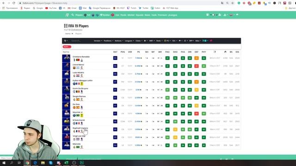Click the list icon beside FIFA 19 Players
The image size is (296, 166).
[66, 26]
